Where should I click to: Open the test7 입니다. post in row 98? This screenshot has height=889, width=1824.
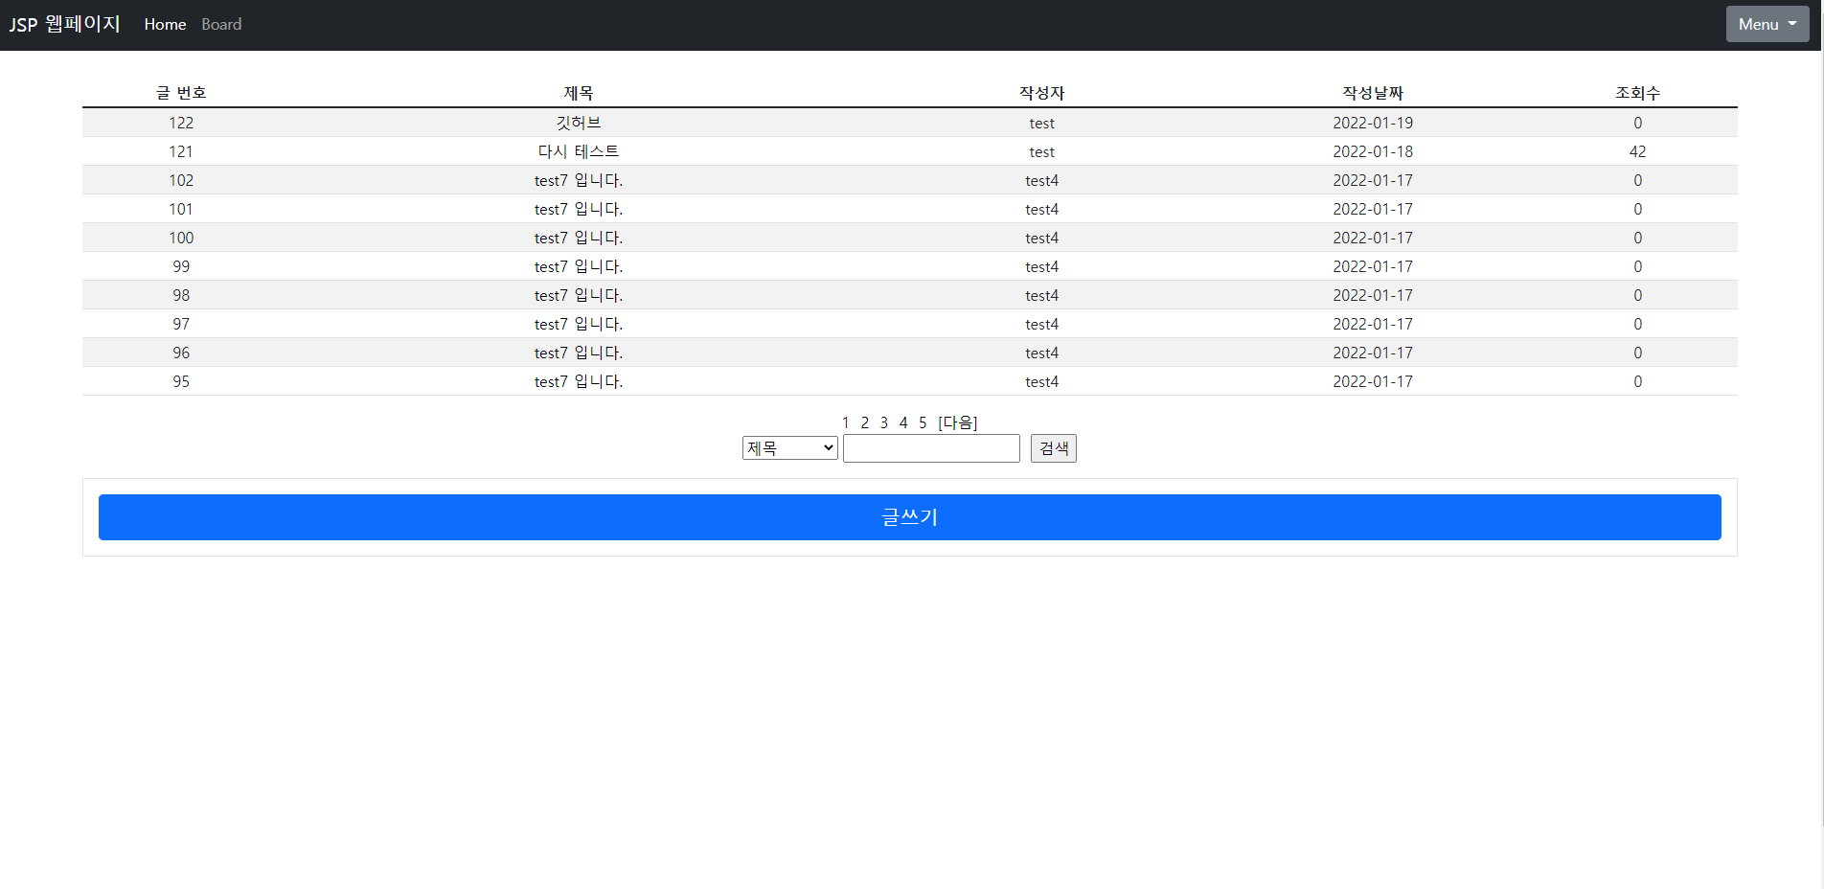[579, 295]
